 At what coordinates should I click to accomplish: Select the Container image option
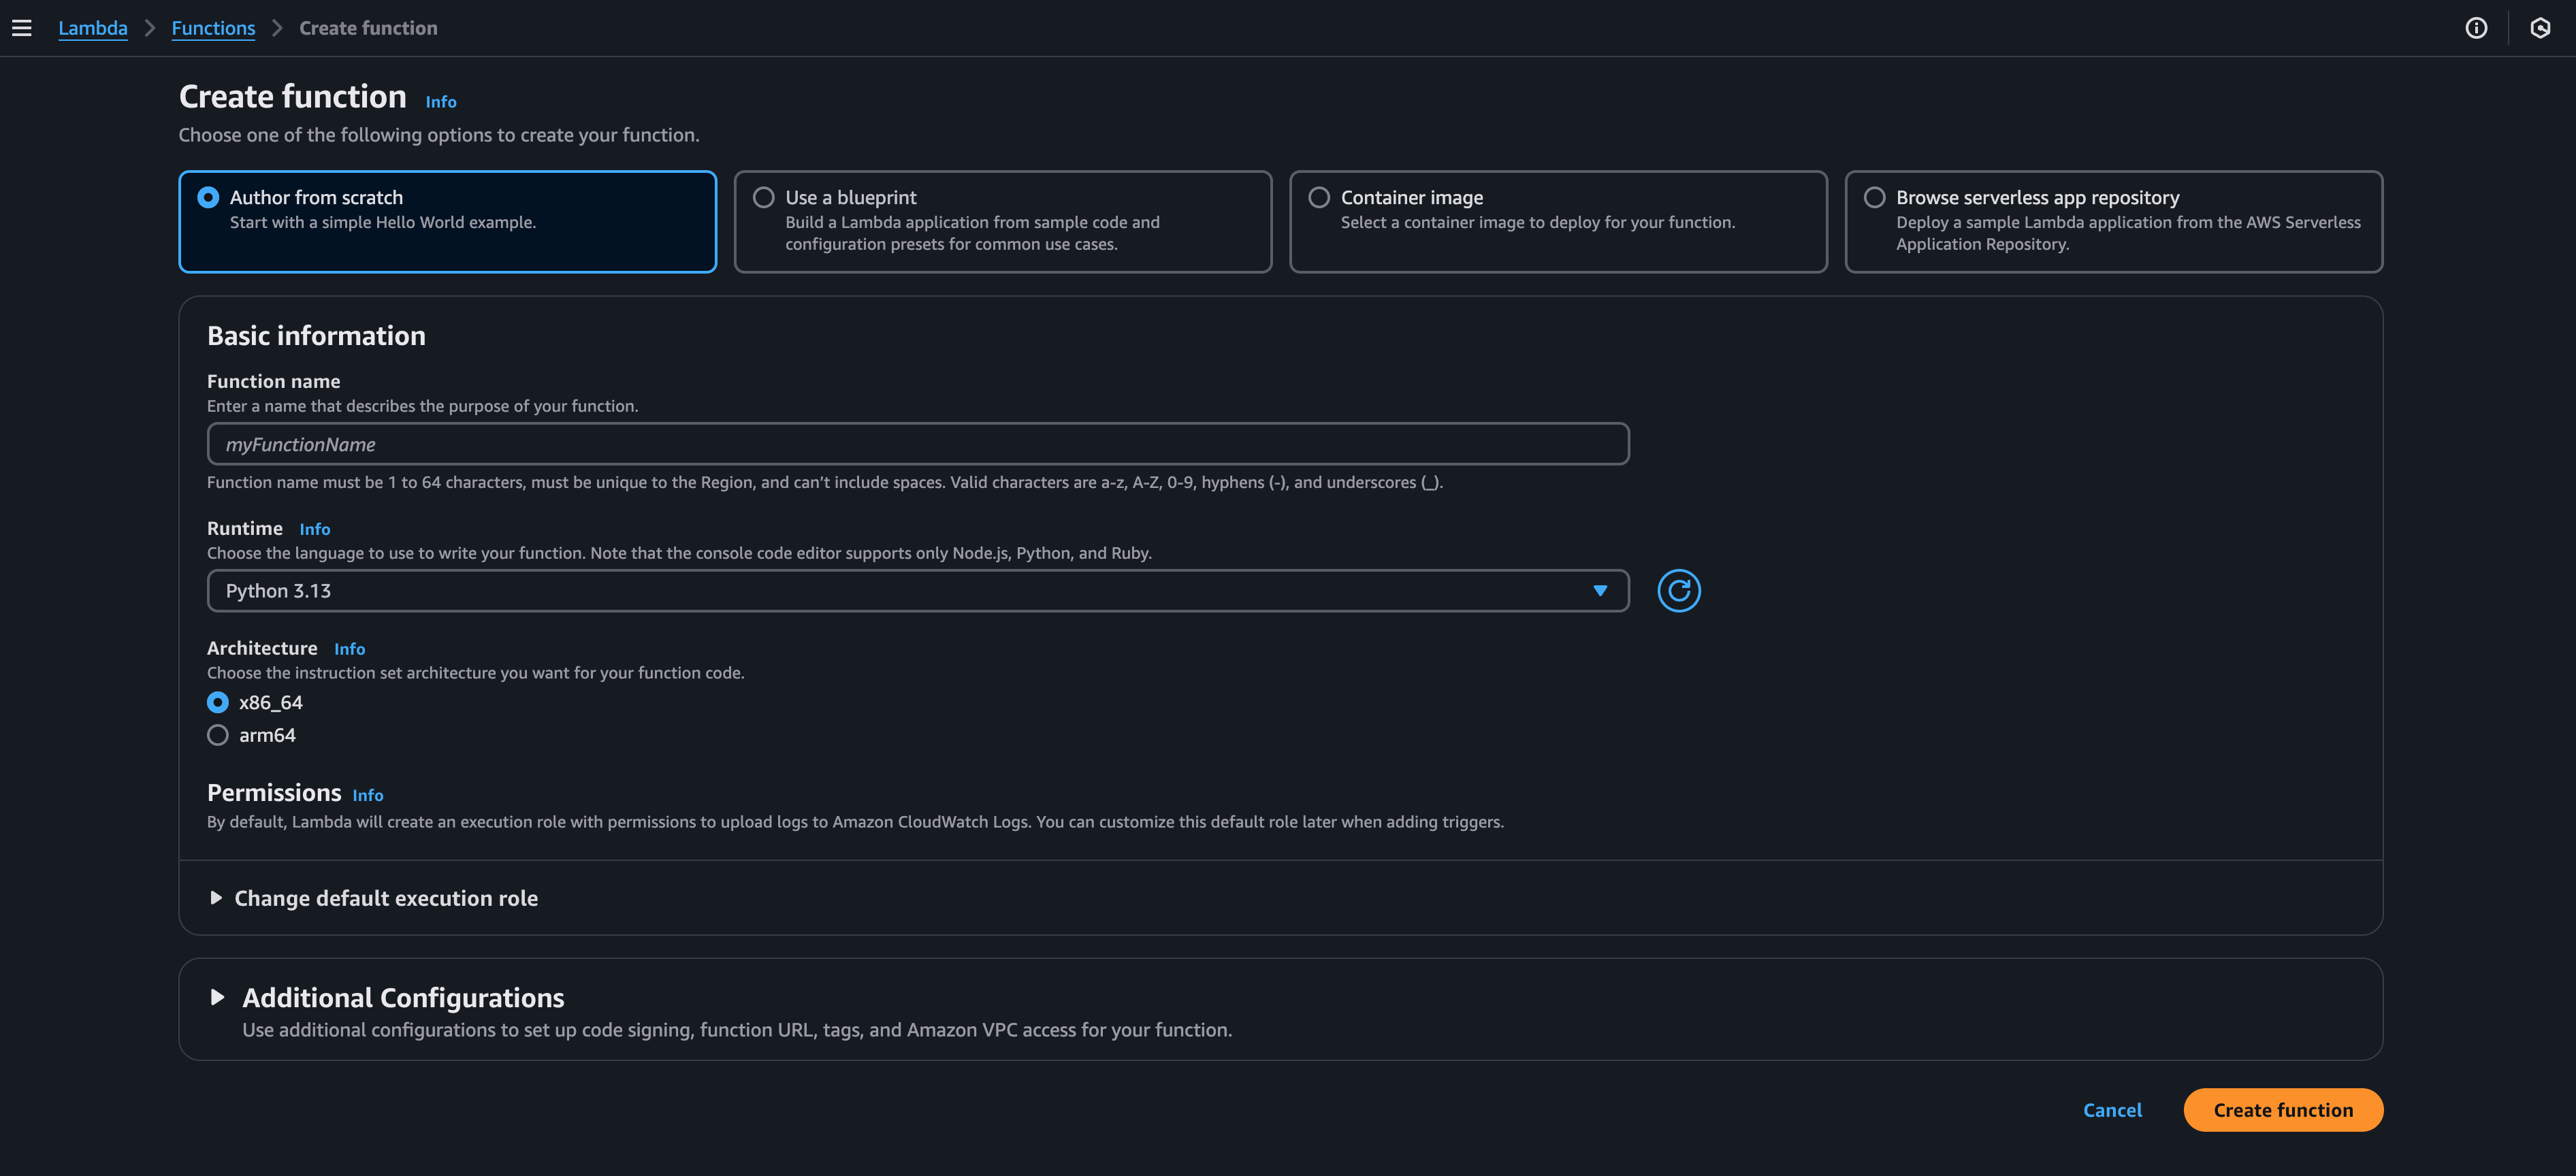pos(1558,222)
